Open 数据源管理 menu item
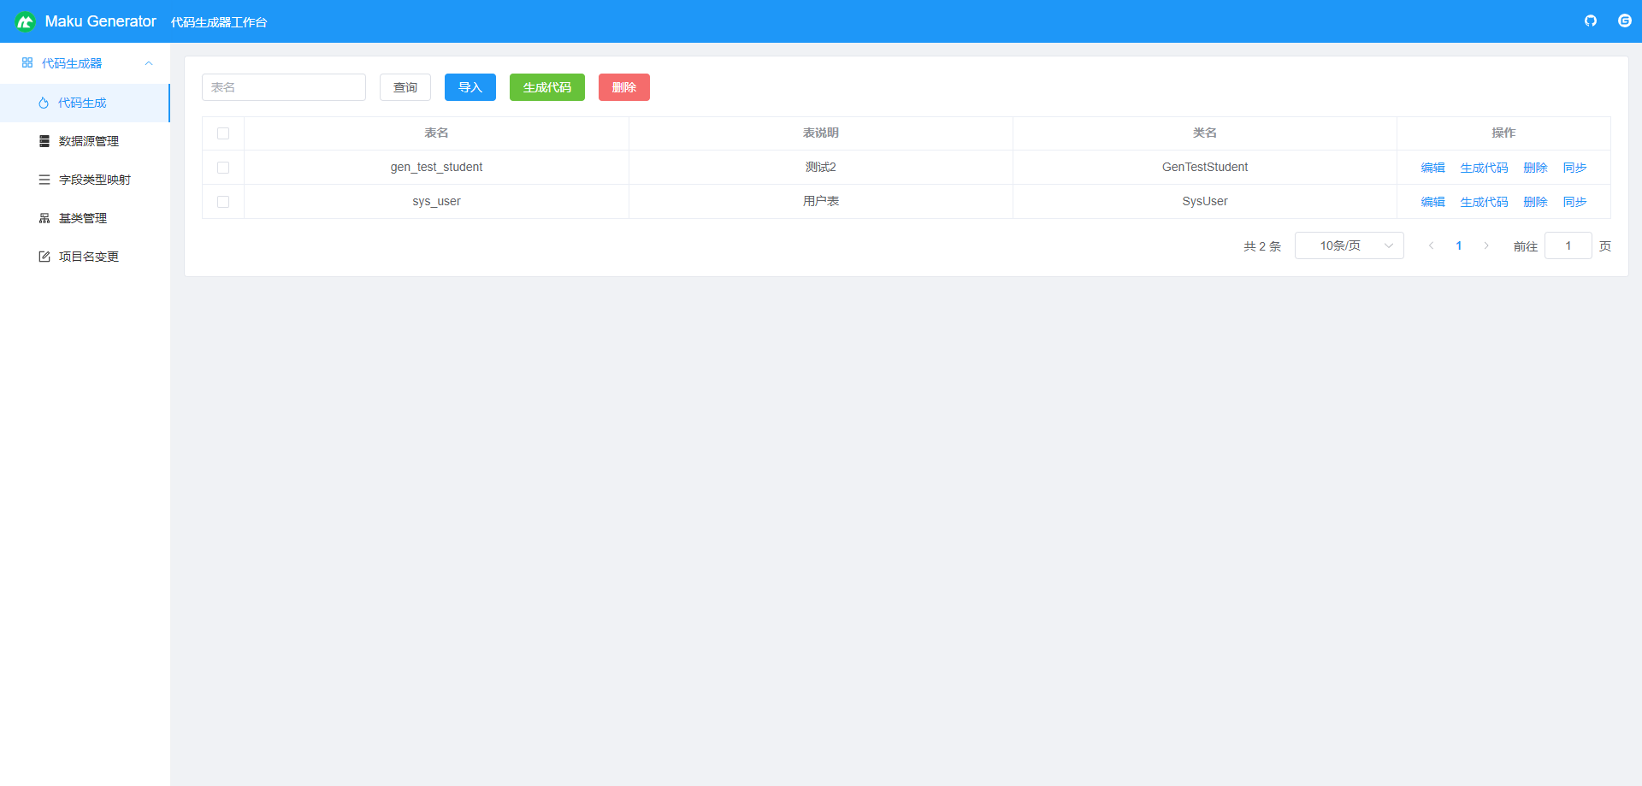This screenshot has height=786, width=1642. [x=85, y=141]
